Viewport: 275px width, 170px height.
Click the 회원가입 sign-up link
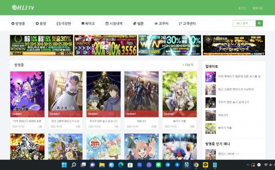(258, 8)
